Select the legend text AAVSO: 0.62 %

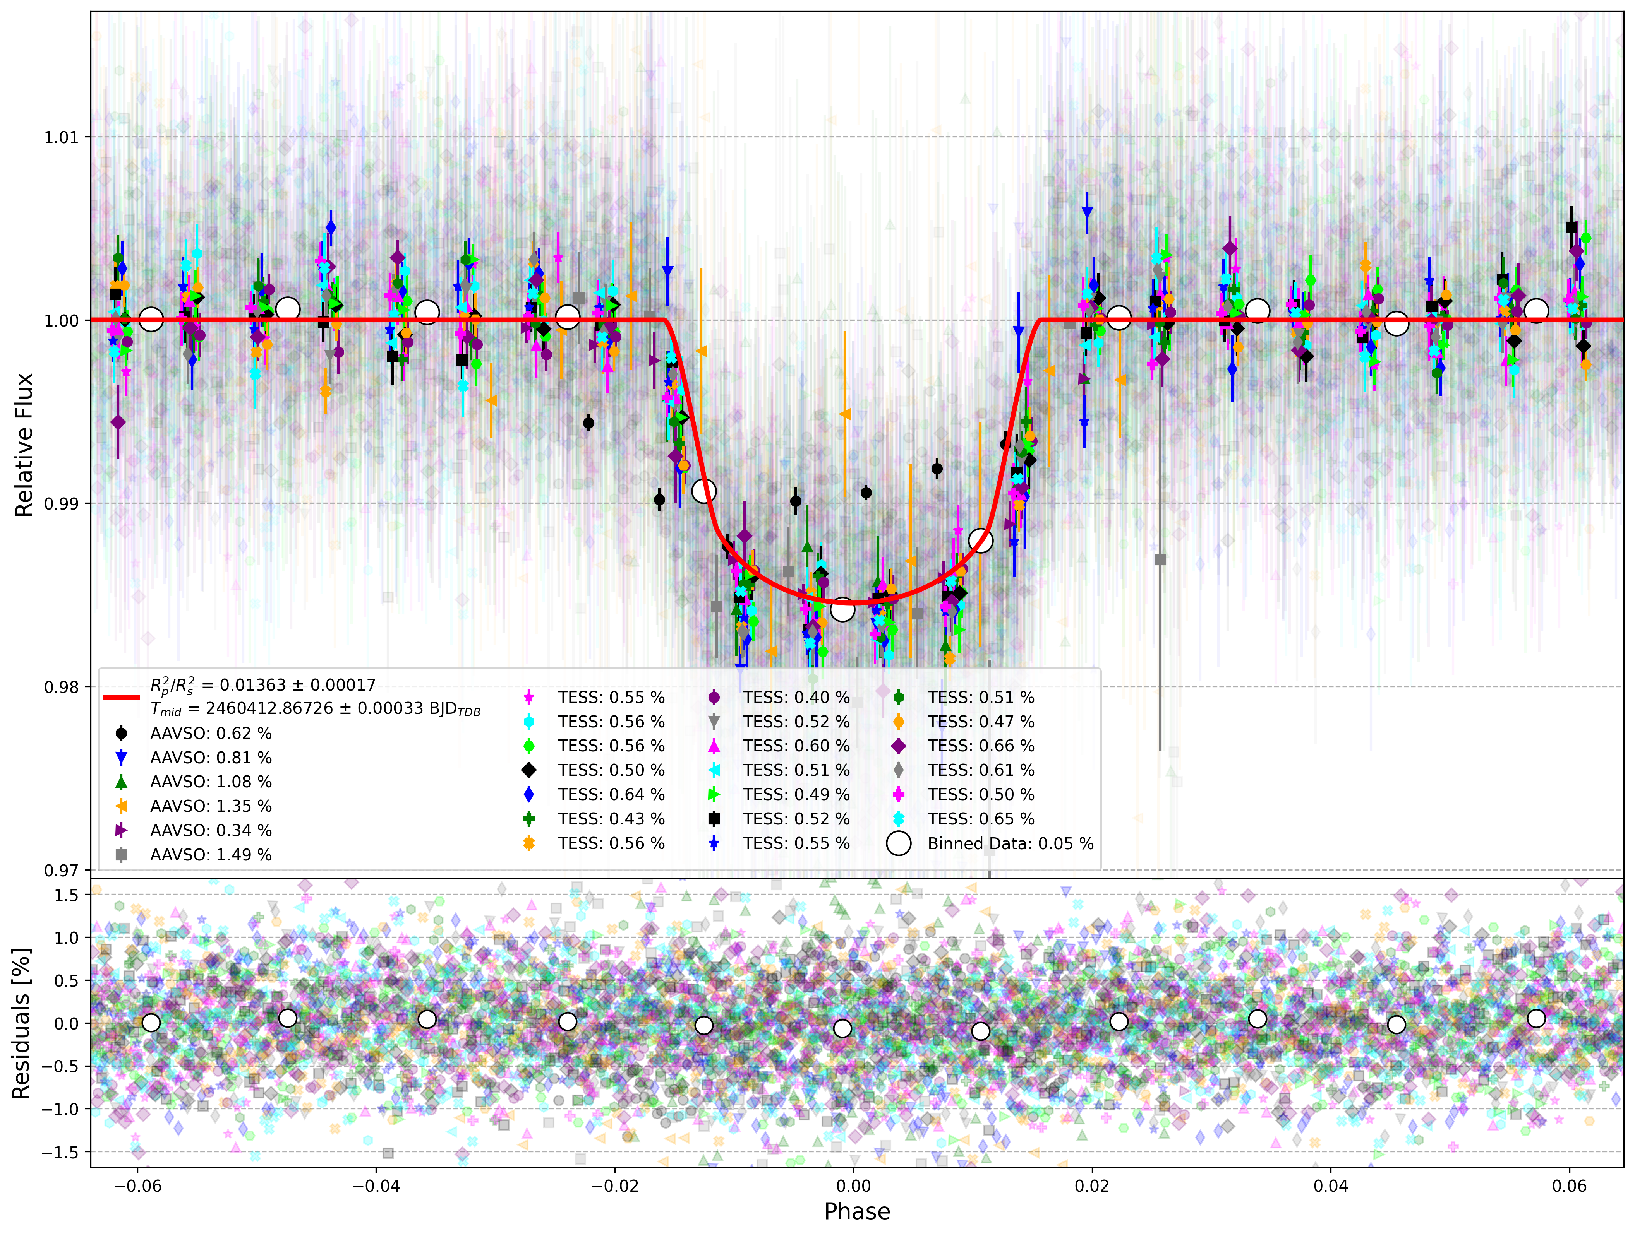point(211,734)
